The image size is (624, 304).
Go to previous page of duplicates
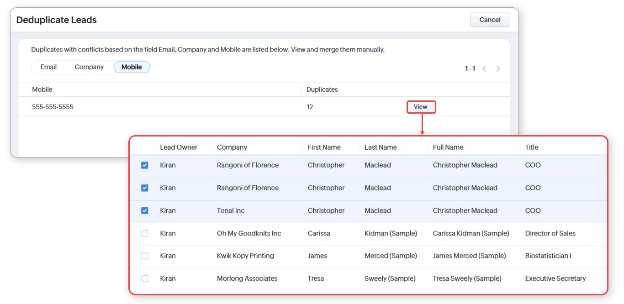pos(484,68)
